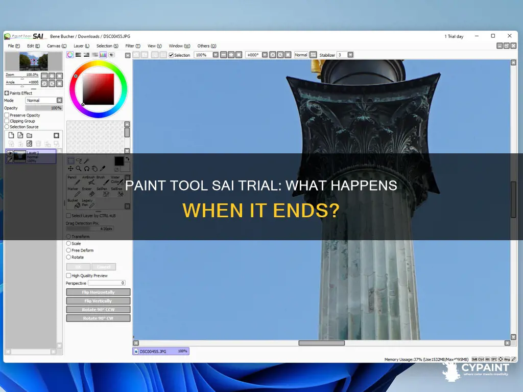
Task: Switch to the DSC00455.JPG document tab
Action: [x=161, y=351]
